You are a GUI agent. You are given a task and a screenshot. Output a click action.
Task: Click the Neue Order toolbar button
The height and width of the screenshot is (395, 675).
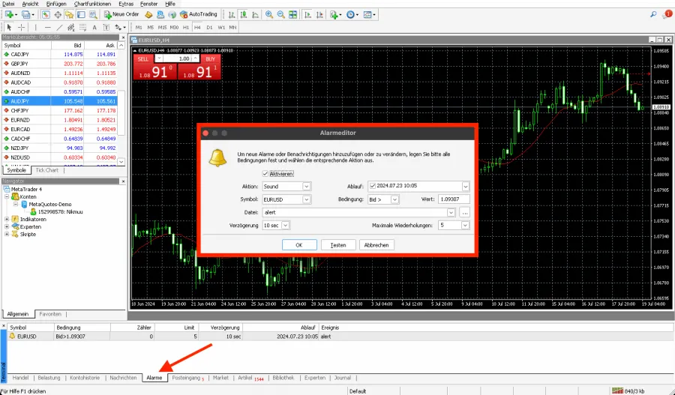(121, 15)
